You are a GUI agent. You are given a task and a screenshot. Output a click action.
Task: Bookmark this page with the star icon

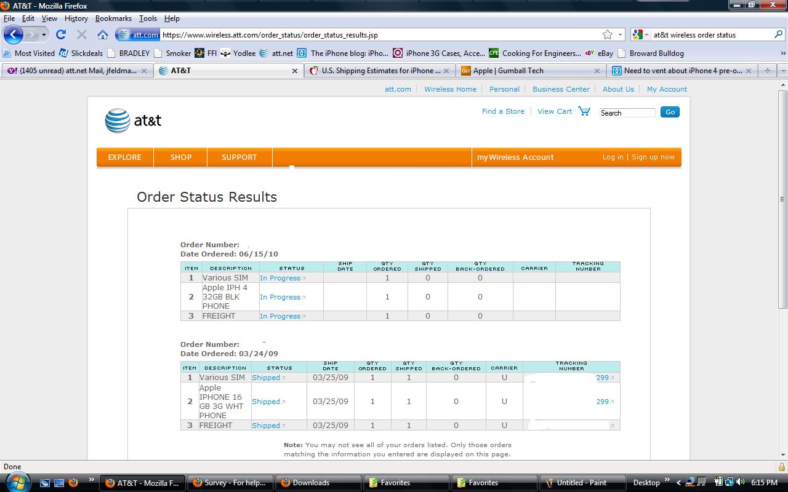(x=608, y=35)
